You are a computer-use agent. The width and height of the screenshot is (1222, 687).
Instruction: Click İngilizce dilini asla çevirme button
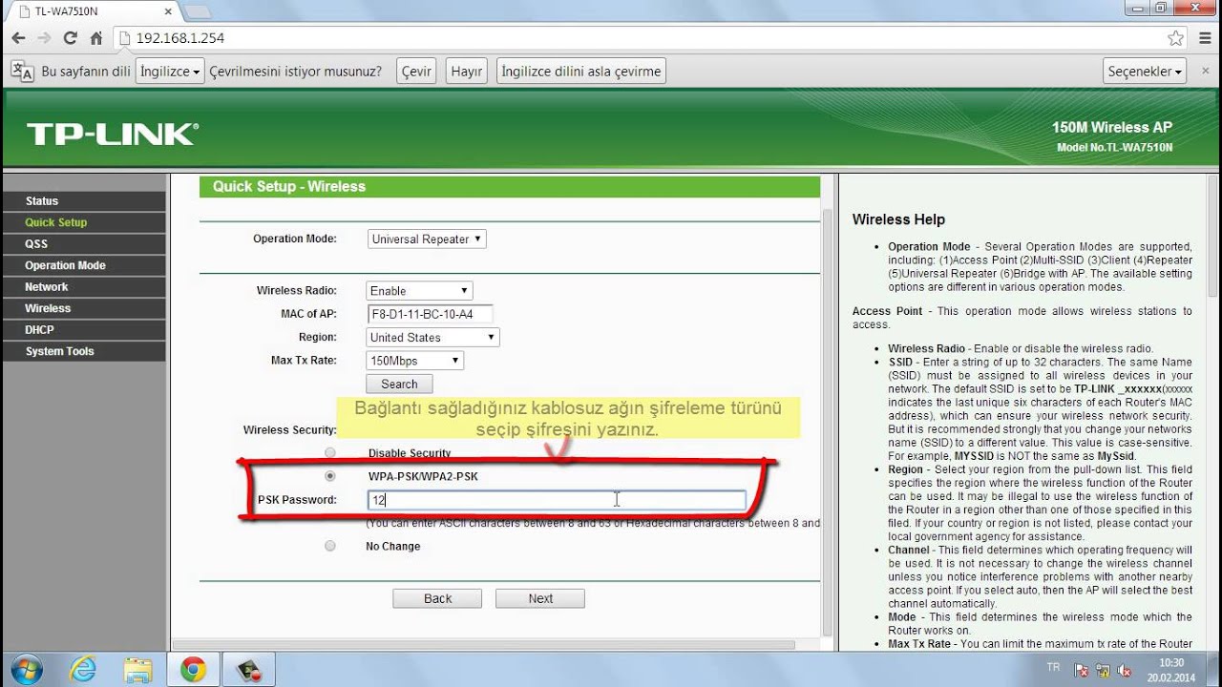click(580, 72)
